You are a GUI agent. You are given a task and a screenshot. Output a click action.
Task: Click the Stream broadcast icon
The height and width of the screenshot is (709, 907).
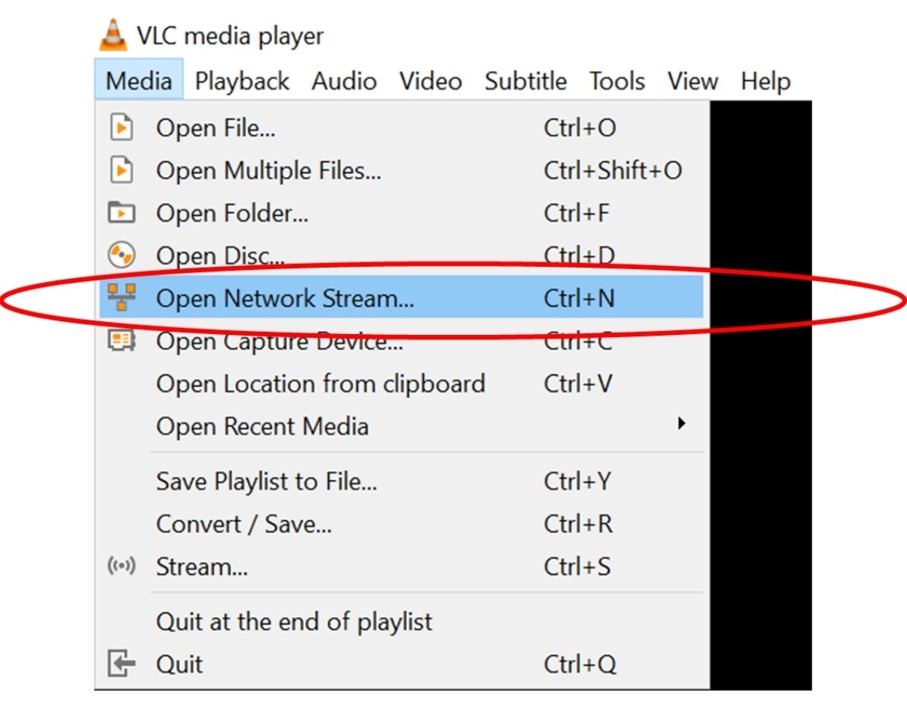[121, 566]
